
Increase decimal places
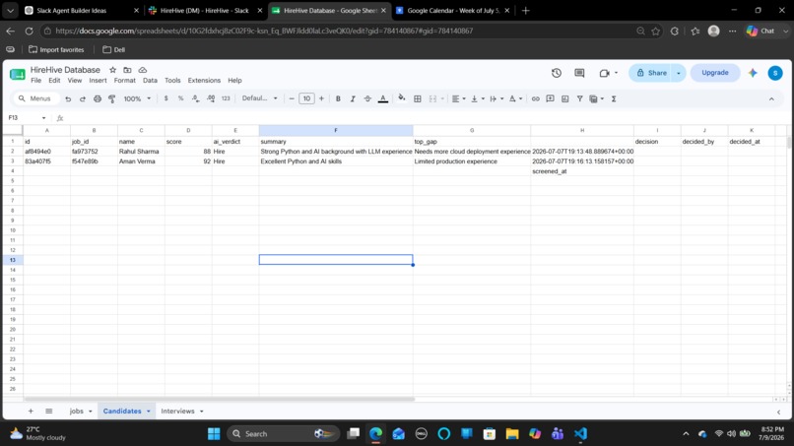coord(211,98)
